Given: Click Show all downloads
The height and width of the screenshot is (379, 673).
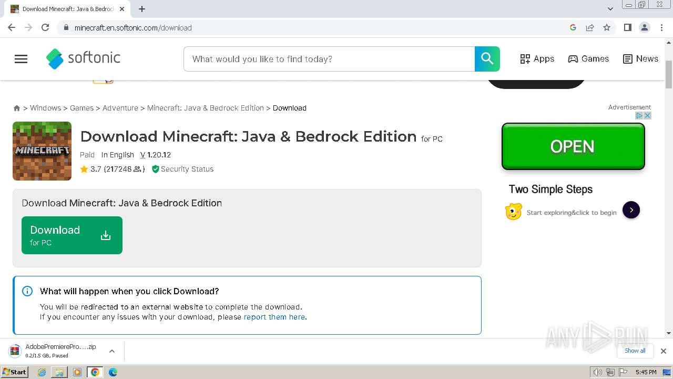Looking at the screenshot, I should tap(635, 351).
